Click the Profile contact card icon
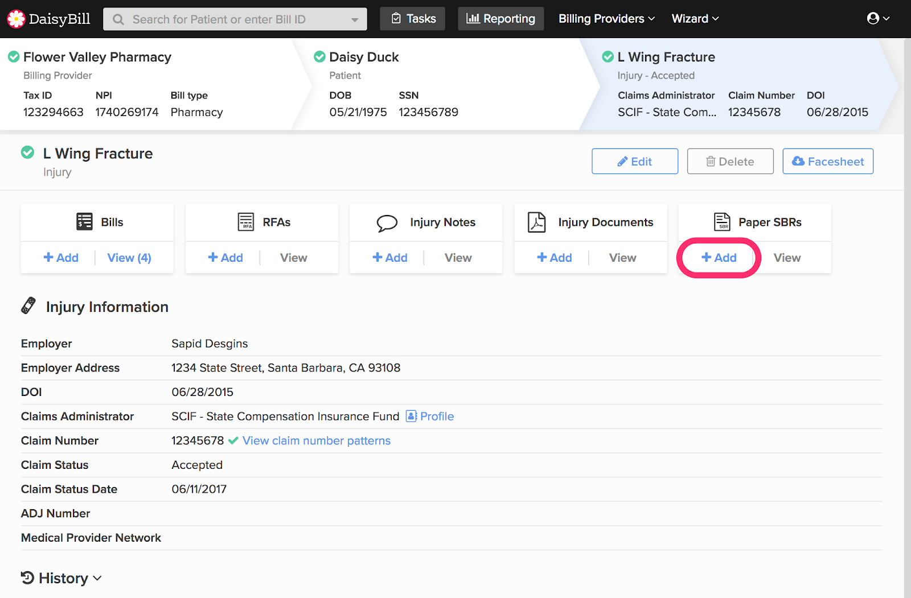911x598 pixels. pyautogui.click(x=411, y=416)
